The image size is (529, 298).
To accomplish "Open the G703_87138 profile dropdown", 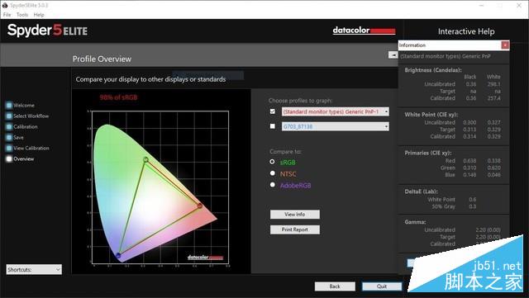I will pos(336,126).
